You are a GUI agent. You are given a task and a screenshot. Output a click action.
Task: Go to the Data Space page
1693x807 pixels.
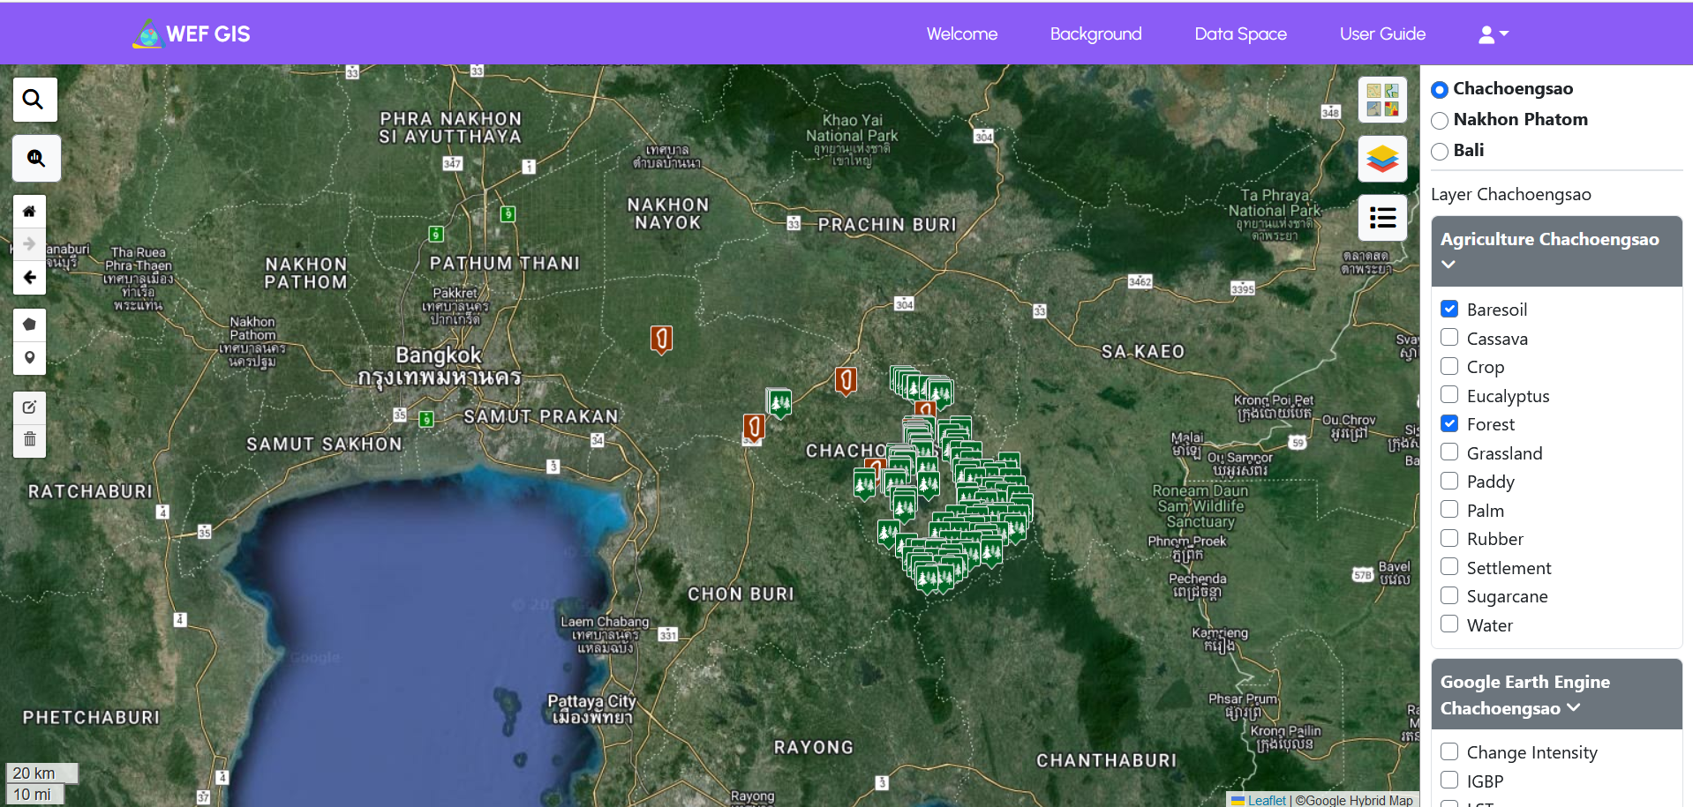coord(1240,34)
